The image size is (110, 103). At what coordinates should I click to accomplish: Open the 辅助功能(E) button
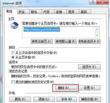point(90,99)
